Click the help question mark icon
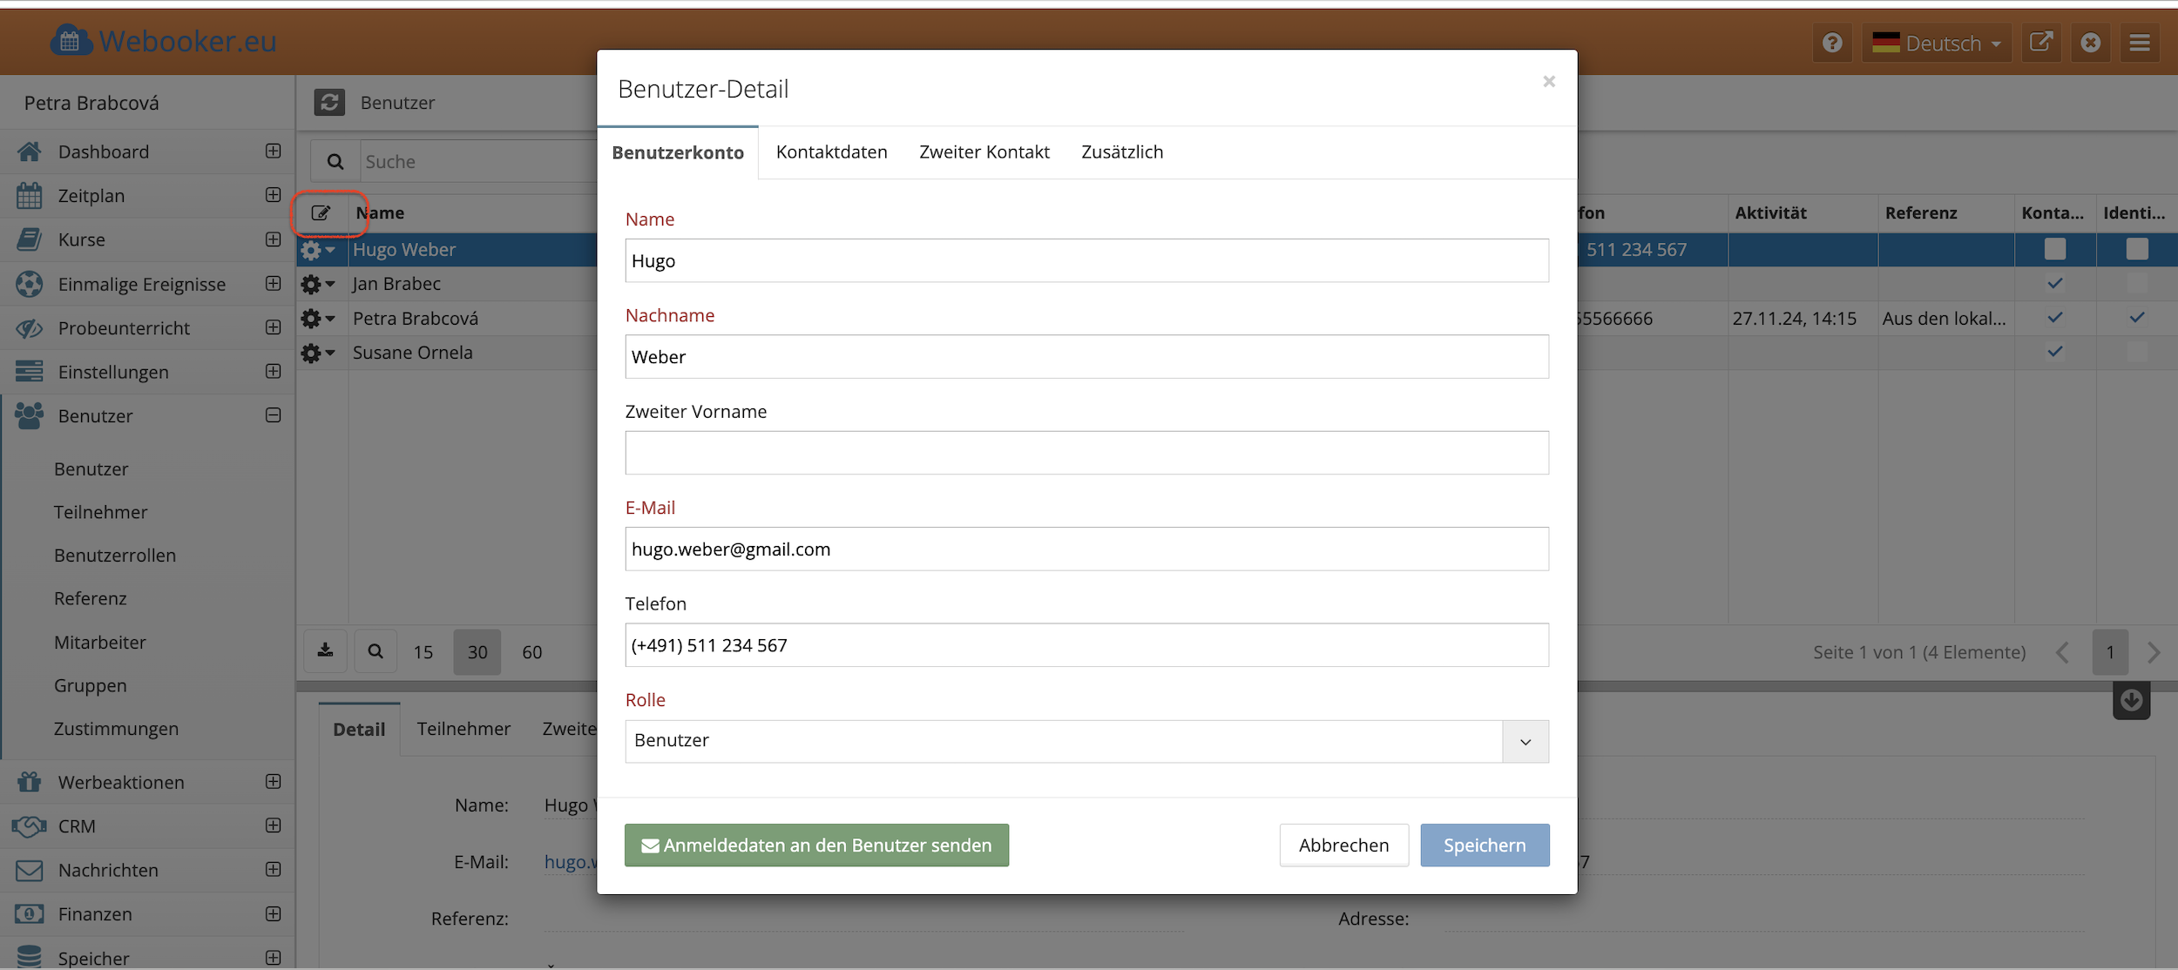The height and width of the screenshot is (970, 2178). click(x=1832, y=43)
